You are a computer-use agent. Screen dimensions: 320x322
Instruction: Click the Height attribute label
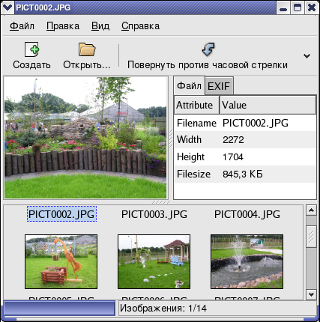[x=190, y=157]
